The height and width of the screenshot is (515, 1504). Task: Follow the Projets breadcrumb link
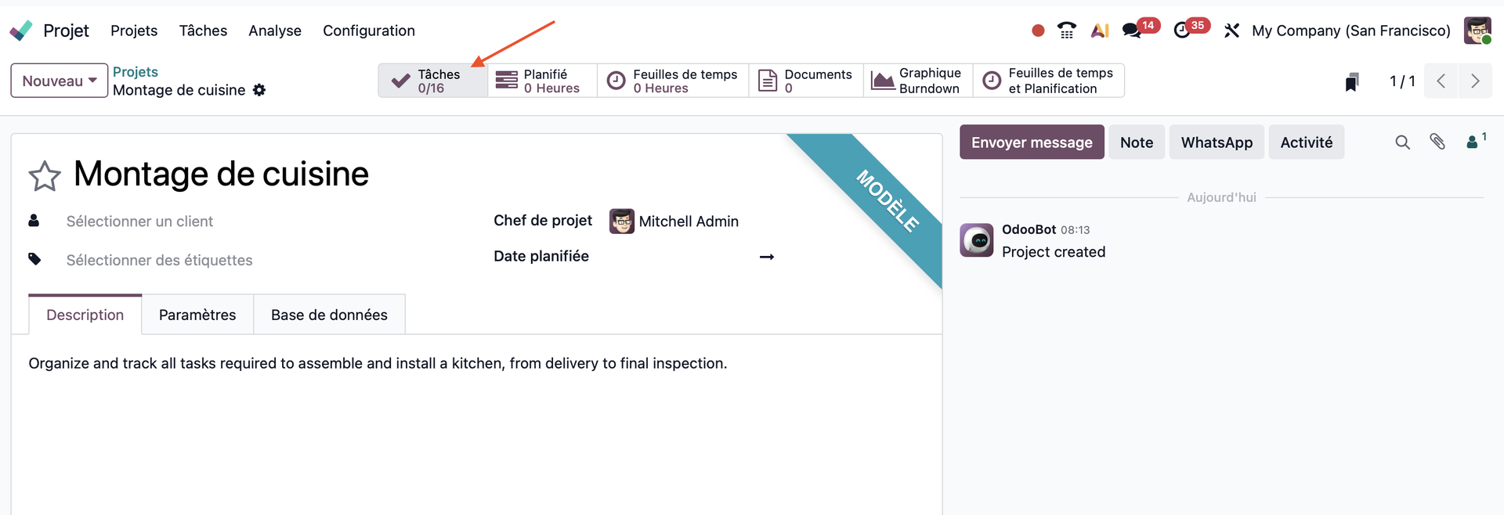(136, 71)
